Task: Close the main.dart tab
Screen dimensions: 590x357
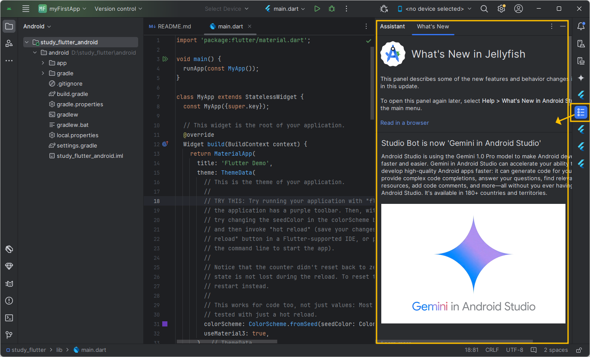Action: tap(250, 26)
